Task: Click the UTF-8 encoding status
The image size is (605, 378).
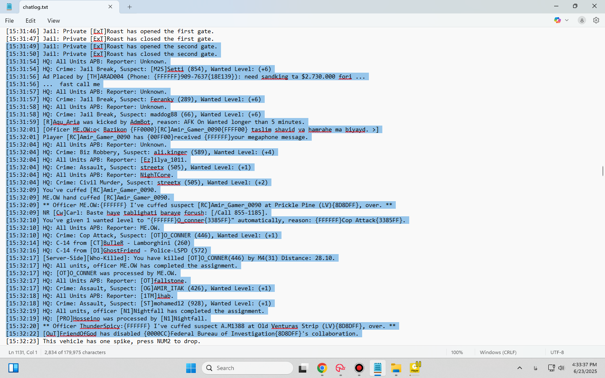Action: (557, 352)
